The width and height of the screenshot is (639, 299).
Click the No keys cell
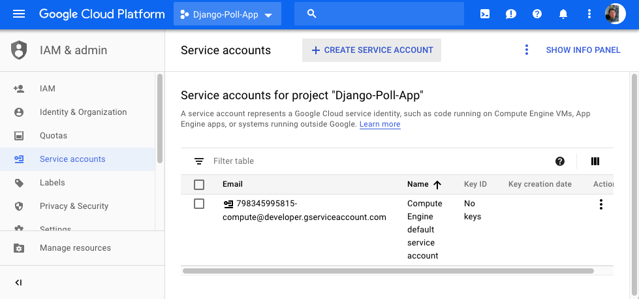pos(473,210)
